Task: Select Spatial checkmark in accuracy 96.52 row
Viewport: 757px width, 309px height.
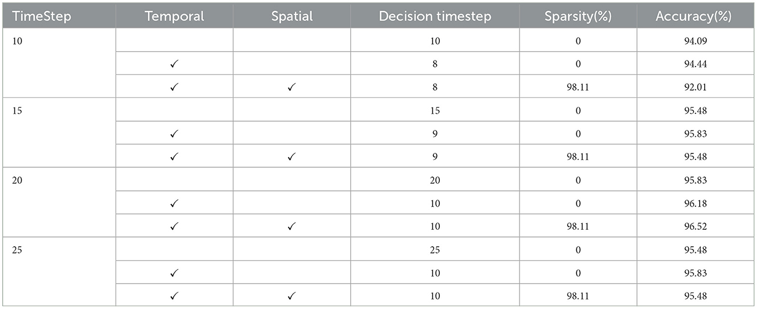Action: click(x=292, y=226)
